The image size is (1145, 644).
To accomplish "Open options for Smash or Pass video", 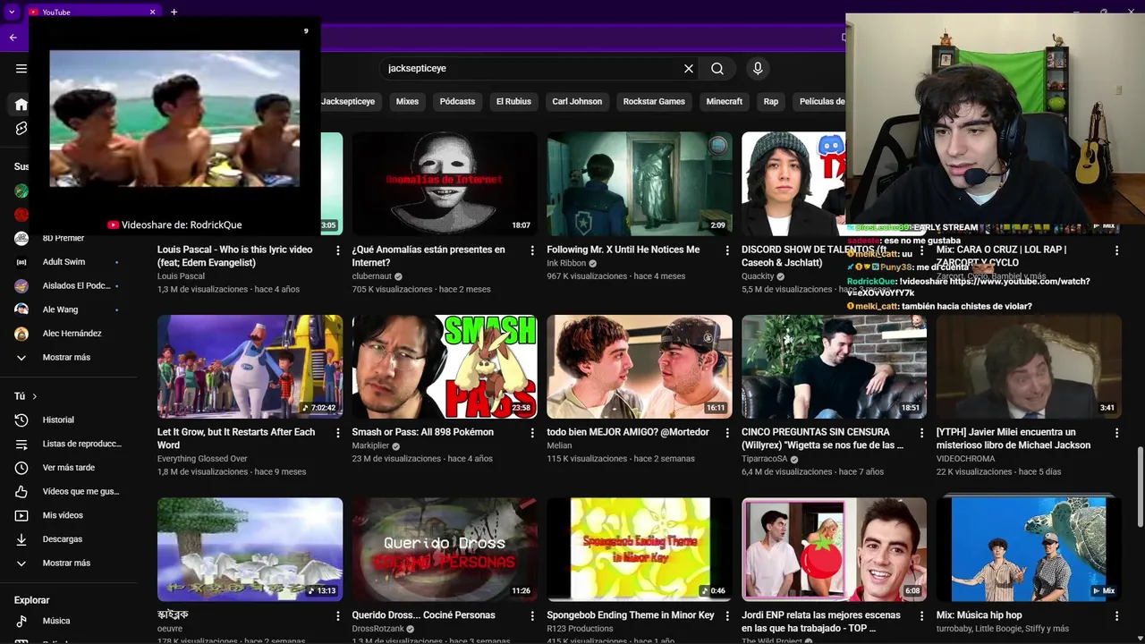I will pos(533,433).
